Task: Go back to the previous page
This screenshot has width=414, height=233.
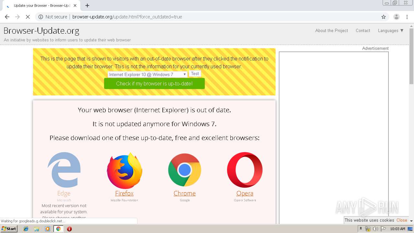Action: coord(7,17)
